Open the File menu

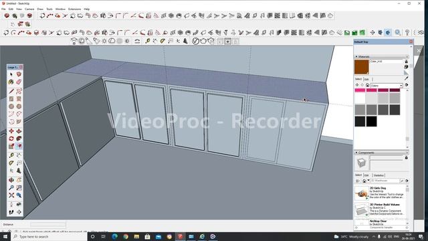pos(3,9)
